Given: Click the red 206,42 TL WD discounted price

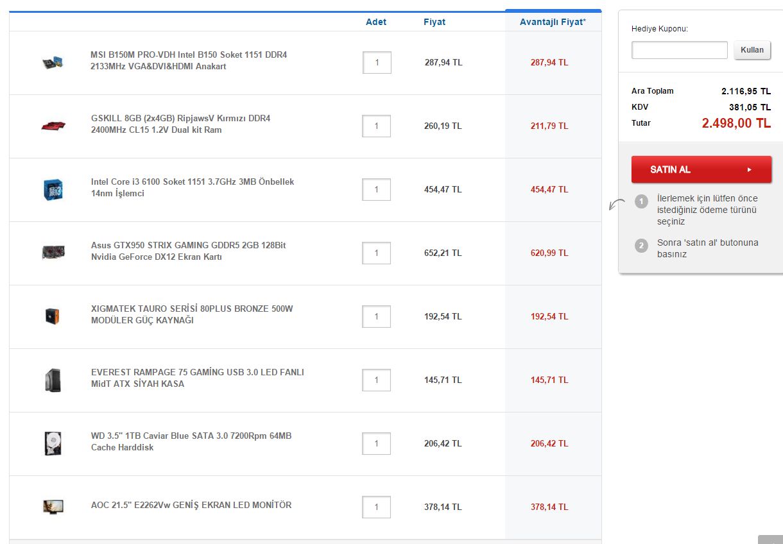Looking at the screenshot, I should [549, 444].
